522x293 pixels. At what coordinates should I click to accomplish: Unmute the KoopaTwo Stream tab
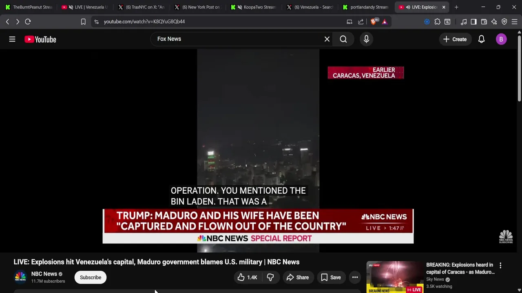[240, 7]
